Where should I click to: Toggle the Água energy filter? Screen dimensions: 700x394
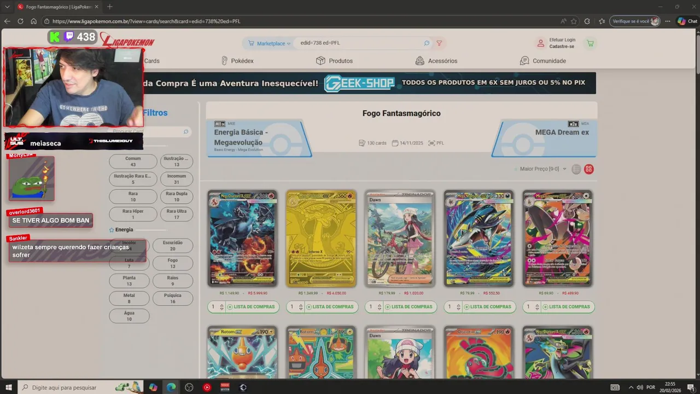(129, 316)
